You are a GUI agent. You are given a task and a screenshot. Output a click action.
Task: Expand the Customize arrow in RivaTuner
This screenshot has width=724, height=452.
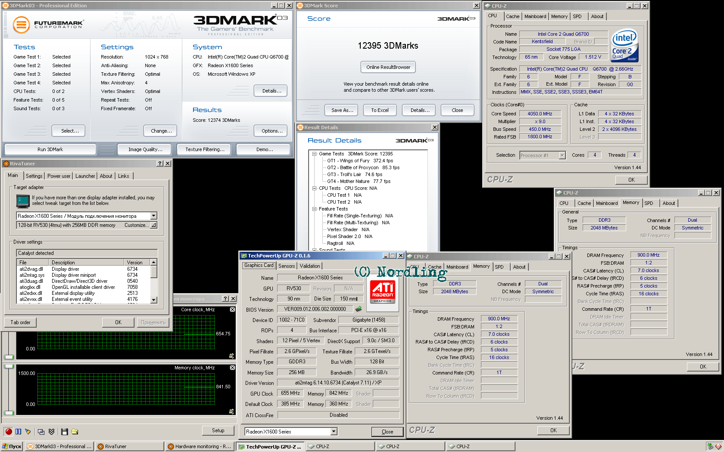pos(153,225)
